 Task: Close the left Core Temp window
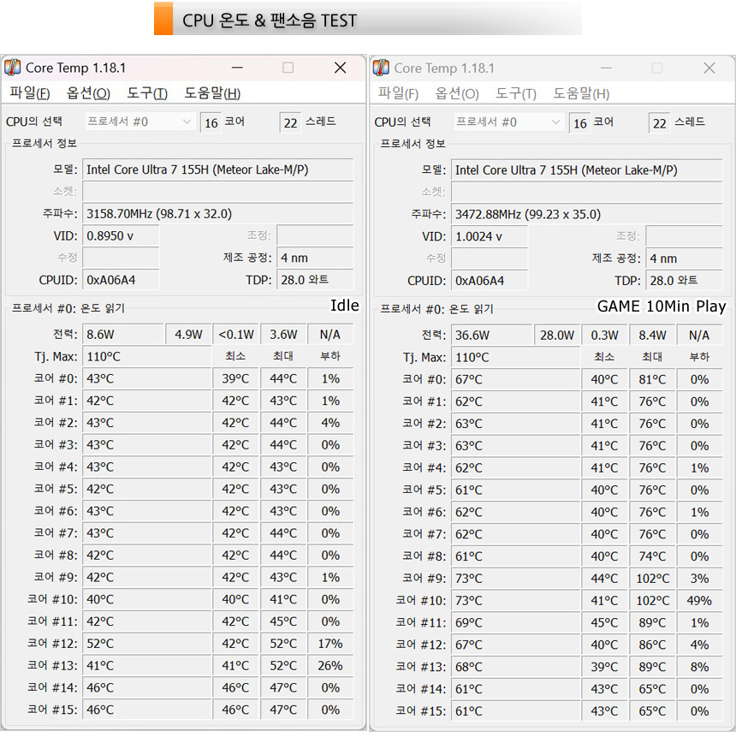[340, 68]
